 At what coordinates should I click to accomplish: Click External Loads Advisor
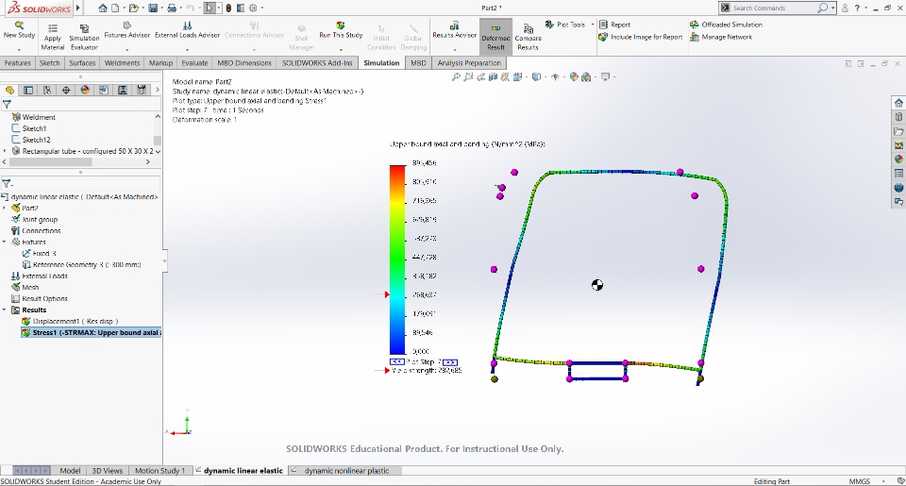click(x=187, y=30)
